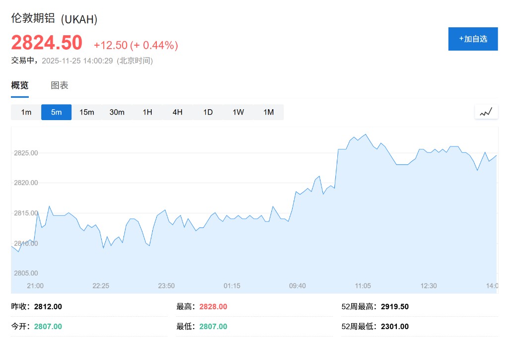
Task: Choose the 4H timeframe
Action: (178, 112)
